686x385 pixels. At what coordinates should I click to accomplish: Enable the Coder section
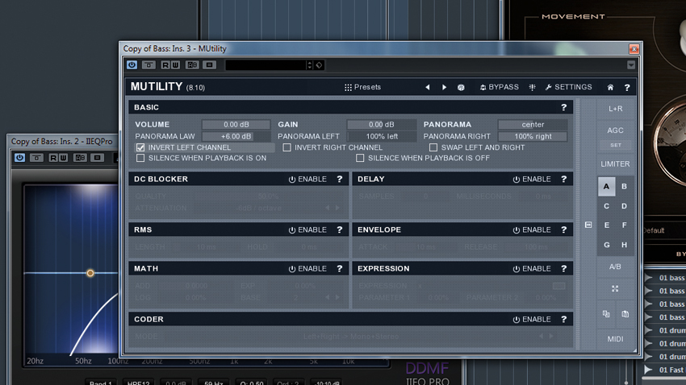tap(532, 319)
